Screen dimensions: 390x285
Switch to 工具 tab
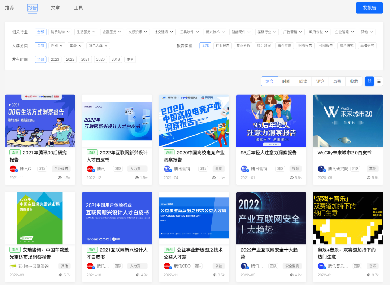pos(78,8)
